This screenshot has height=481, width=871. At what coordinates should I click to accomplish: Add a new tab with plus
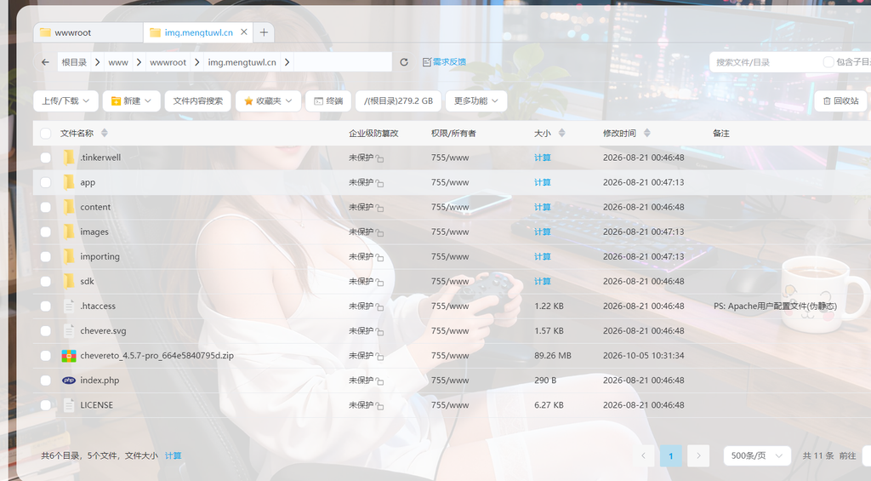pos(264,32)
